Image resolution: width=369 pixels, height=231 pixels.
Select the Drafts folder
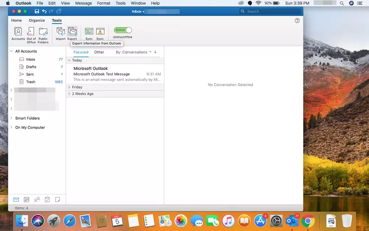pos(38,67)
